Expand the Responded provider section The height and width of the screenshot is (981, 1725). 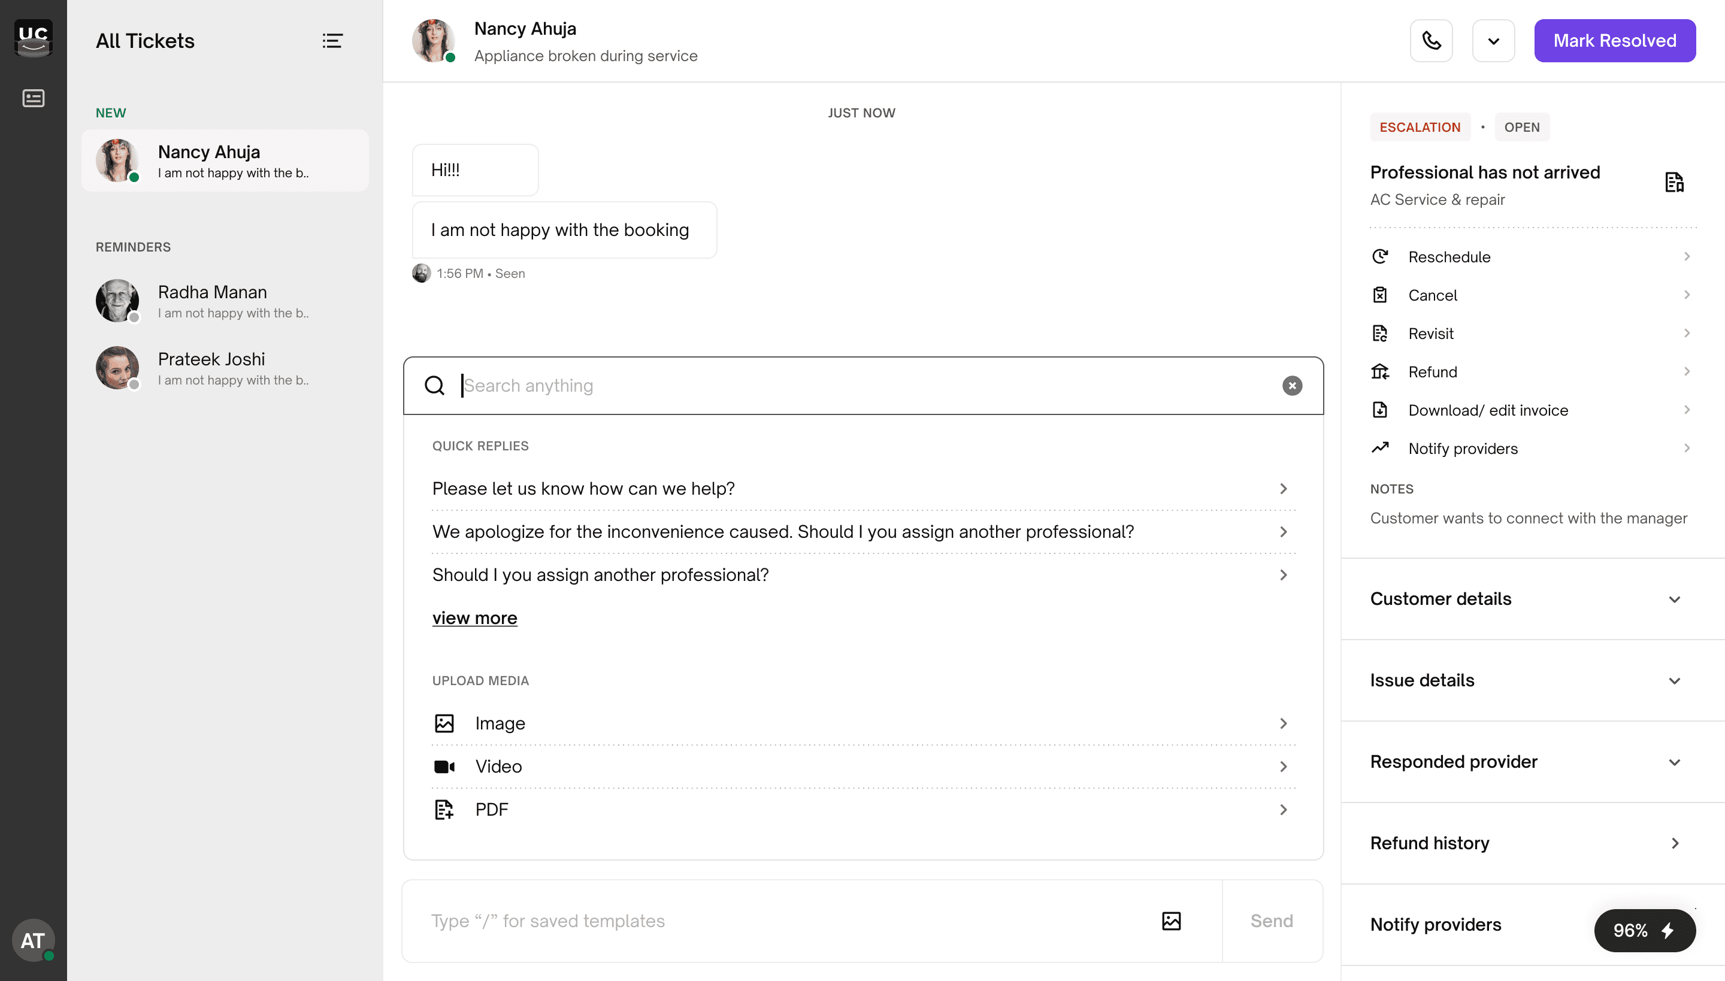(1526, 762)
